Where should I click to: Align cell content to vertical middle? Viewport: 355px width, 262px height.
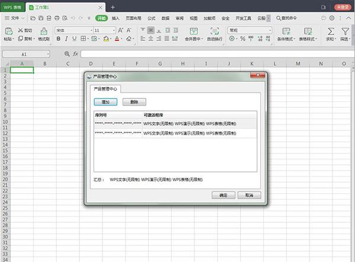(x=151, y=30)
